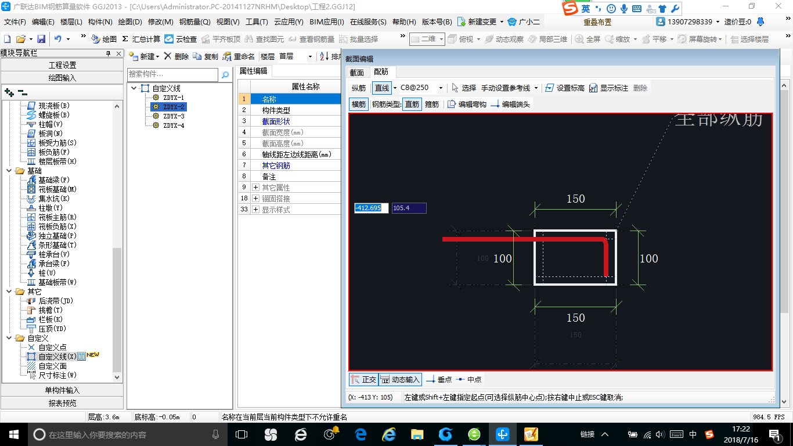This screenshot has width=793, height=446.
Task: Click 广小二 assistant icon
Action: (x=524, y=21)
